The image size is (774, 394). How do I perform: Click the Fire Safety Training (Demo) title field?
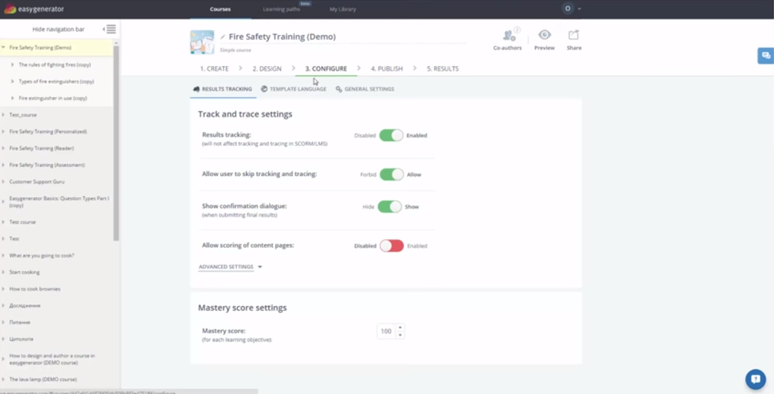coord(282,37)
